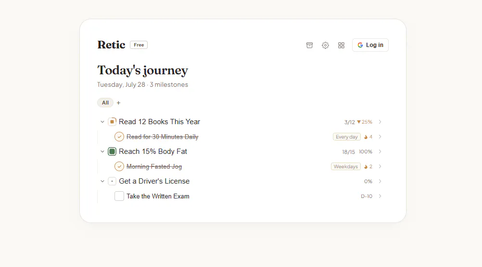Select the All filter tab

(105, 103)
